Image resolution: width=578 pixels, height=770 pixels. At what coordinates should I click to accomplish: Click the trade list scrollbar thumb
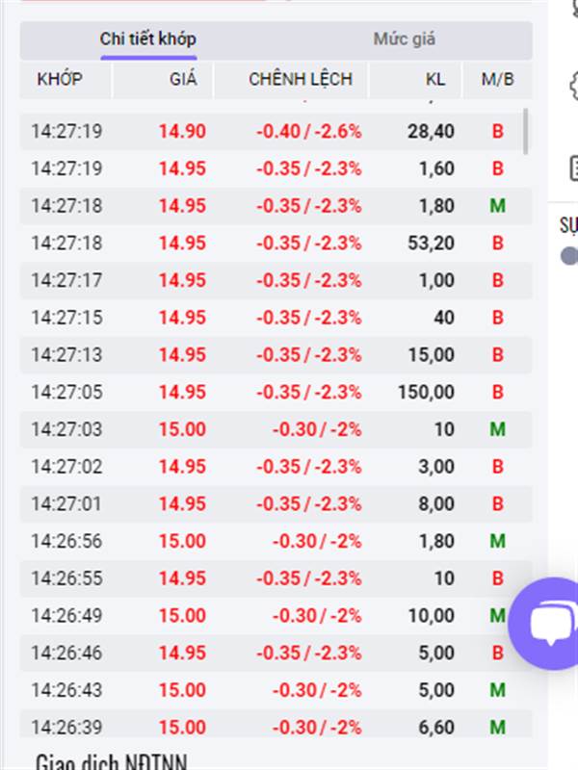(x=525, y=132)
